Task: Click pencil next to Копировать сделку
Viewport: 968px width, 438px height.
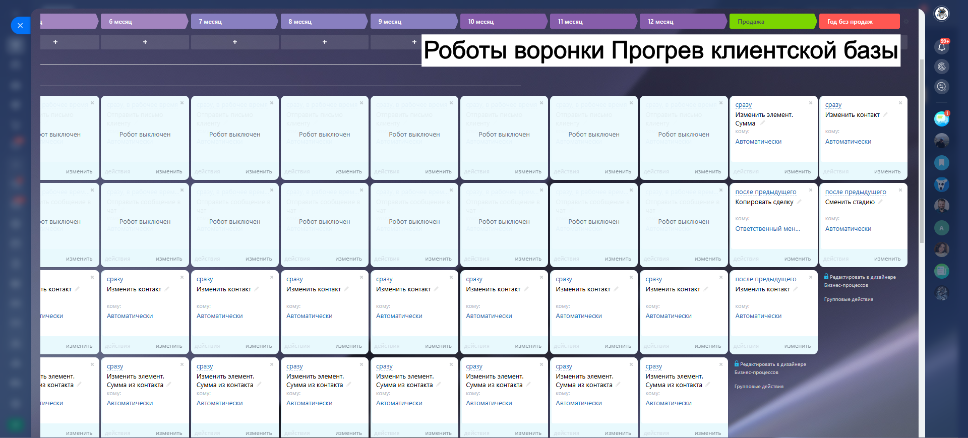Action: (799, 202)
